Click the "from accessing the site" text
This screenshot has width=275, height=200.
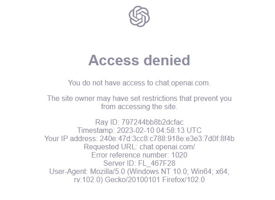pyautogui.click(x=139, y=106)
